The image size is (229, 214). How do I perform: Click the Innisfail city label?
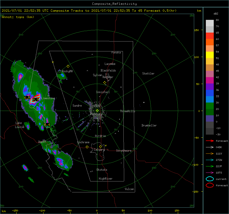point(103,92)
